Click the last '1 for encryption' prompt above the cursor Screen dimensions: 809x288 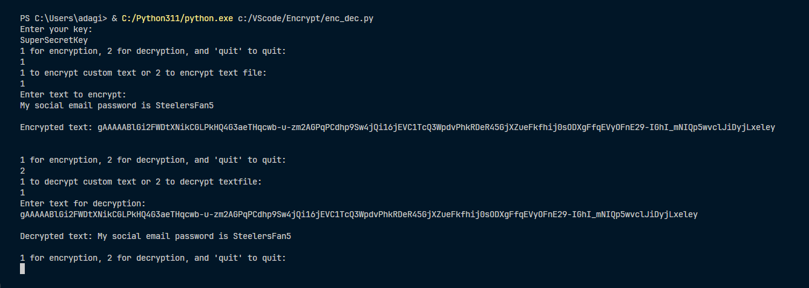[x=152, y=258]
